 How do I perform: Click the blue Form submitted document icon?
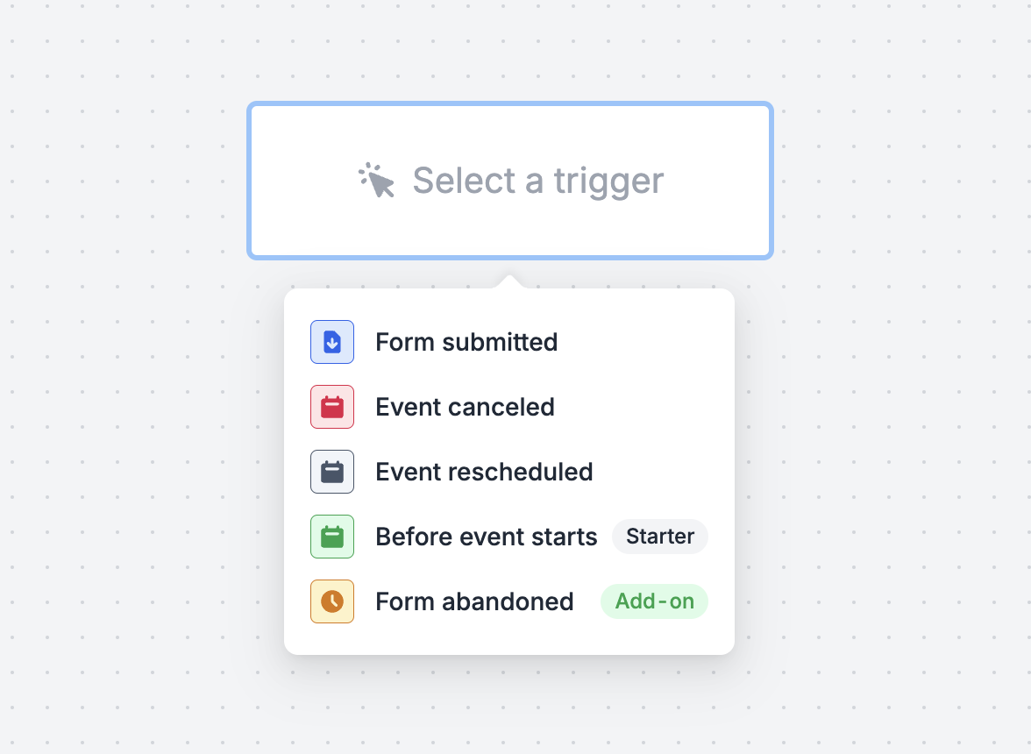pyautogui.click(x=332, y=342)
